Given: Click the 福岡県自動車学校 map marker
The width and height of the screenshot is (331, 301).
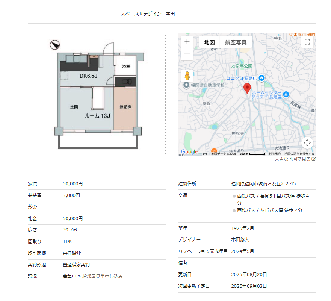Looking at the screenshot, I should tap(186, 85).
